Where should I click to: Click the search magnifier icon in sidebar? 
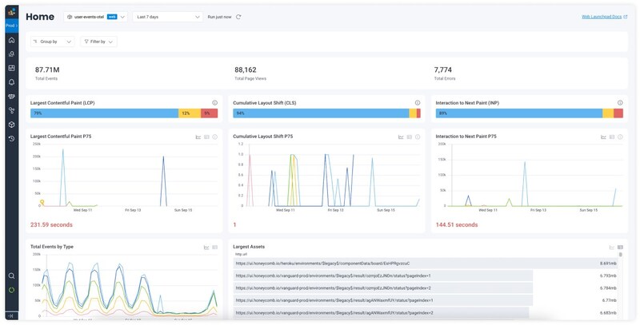pyautogui.click(x=11, y=275)
